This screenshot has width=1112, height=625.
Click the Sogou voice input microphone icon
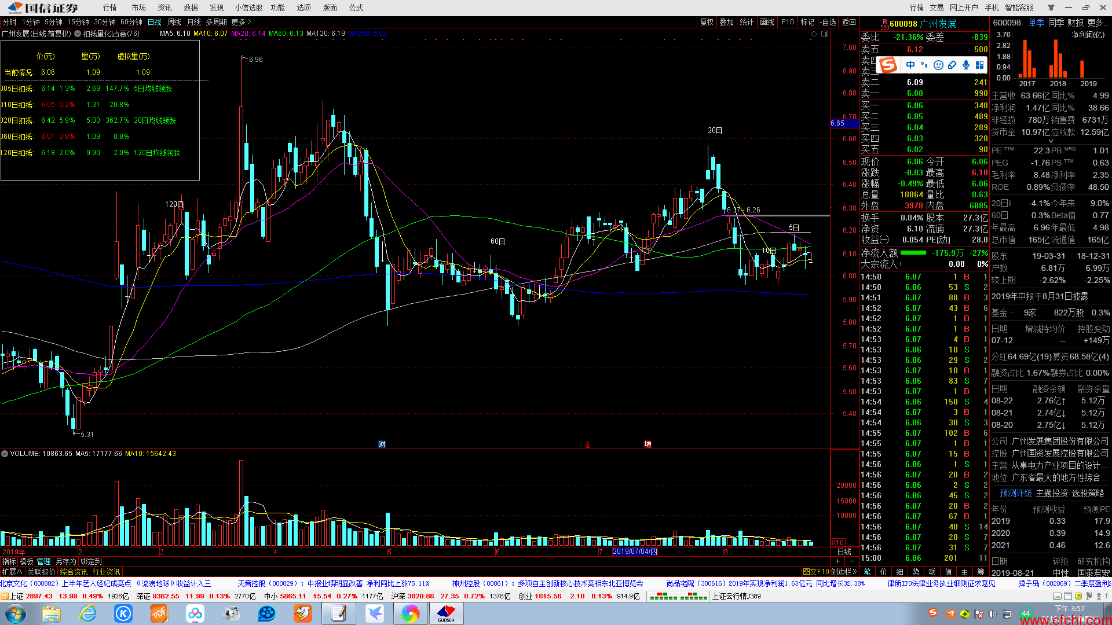(x=966, y=65)
